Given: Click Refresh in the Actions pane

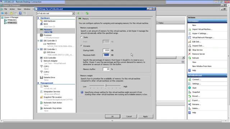Looking at the screenshot, I should pyautogui.click(x=195, y=58).
